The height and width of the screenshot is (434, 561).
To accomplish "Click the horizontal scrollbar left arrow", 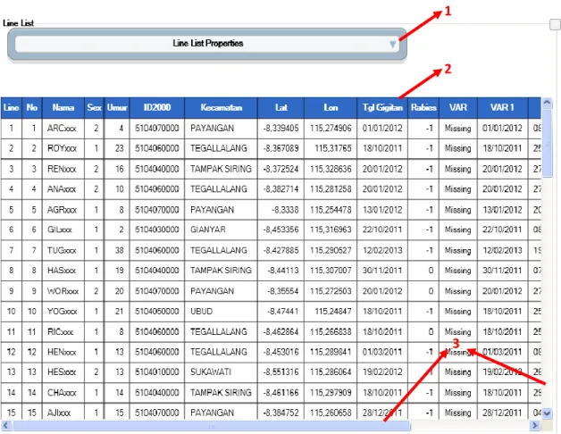I will pos(5,425).
